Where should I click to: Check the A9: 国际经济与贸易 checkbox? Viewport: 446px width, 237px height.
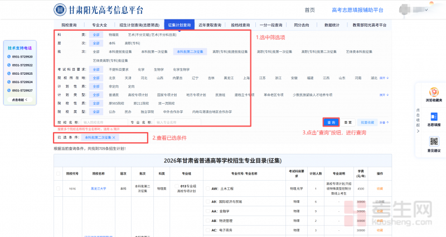[207, 201]
